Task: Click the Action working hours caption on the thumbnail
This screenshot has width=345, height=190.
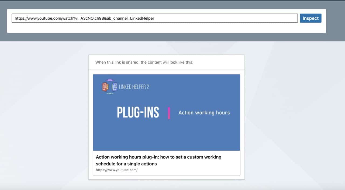Action: click(204, 113)
